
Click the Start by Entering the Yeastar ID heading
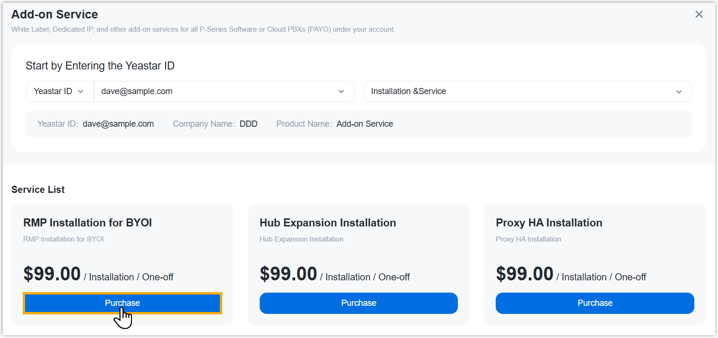click(100, 66)
